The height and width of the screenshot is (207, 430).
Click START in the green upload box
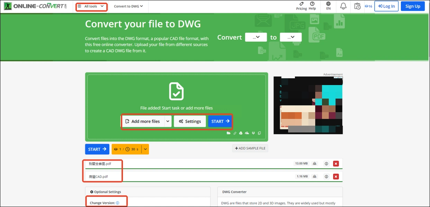(x=220, y=121)
